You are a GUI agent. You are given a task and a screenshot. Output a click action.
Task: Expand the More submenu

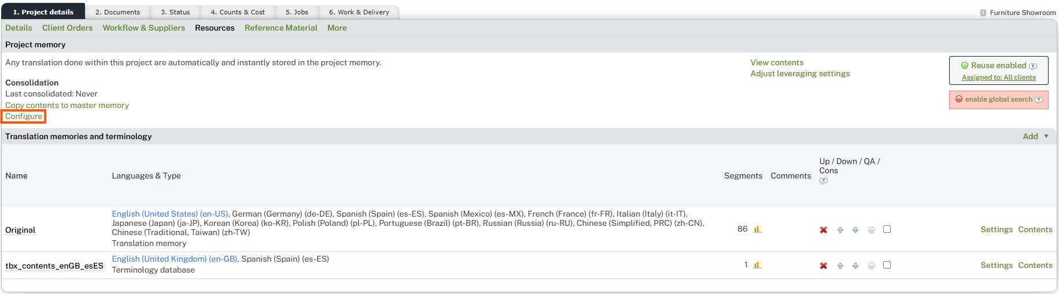[x=337, y=28]
